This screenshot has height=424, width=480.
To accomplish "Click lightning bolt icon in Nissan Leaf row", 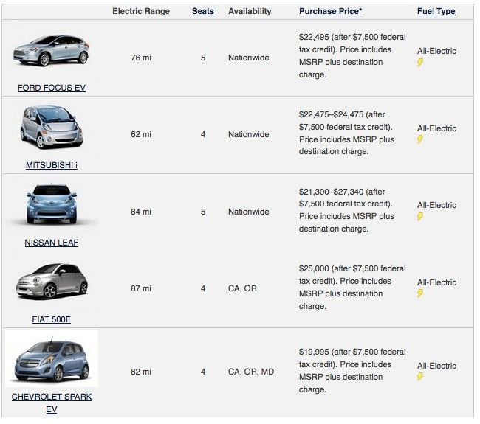I will [420, 217].
